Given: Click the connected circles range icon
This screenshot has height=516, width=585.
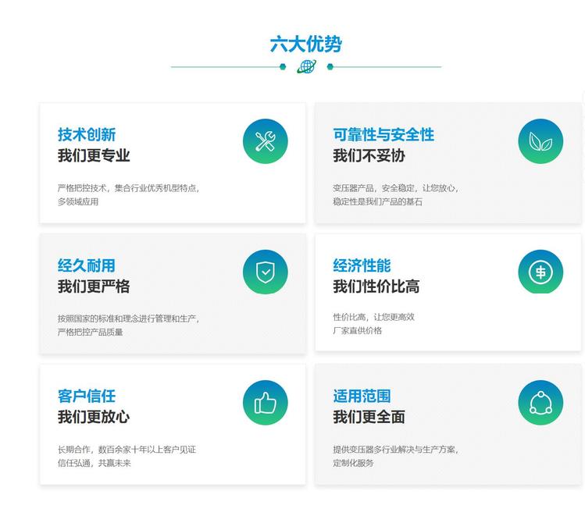Looking at the screenshot, I should tap(540, 403).
